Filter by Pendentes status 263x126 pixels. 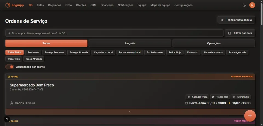click(33, 52)
